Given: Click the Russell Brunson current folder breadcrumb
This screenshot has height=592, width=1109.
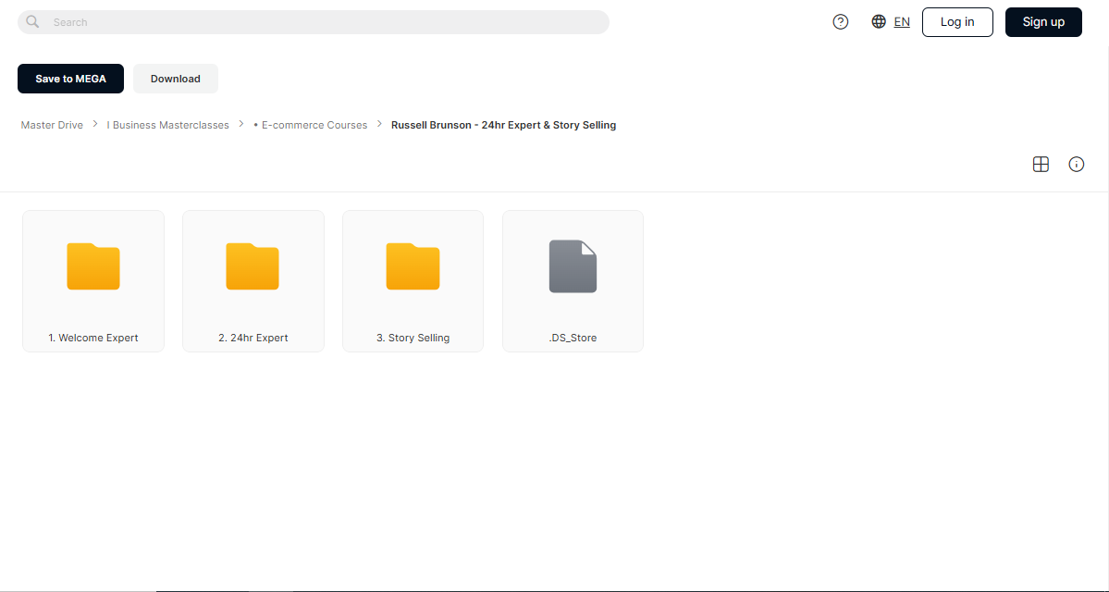Looking at the screenshot, I should (503, 125).
